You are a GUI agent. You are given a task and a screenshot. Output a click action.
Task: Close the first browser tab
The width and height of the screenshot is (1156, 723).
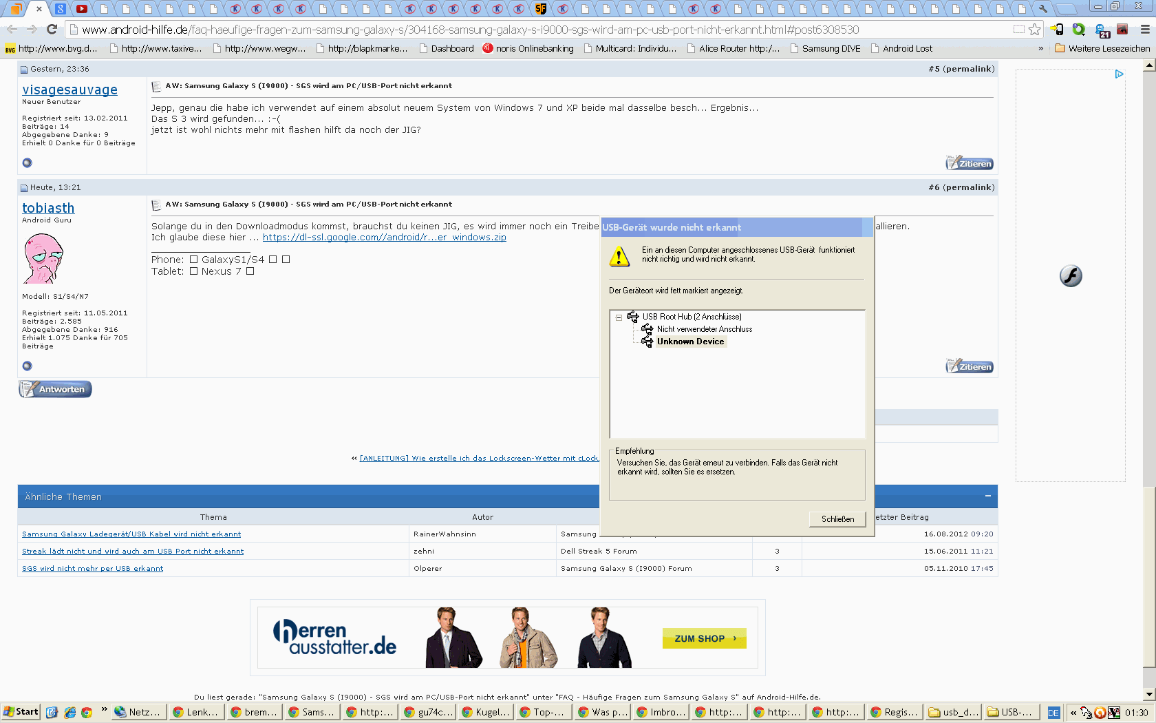[x=39, y=9]
